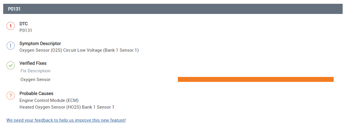Select the P0131 title in header bar
The height and width of the screenshot is (135, 347).
pyautogui.click(x=14, y=9)
